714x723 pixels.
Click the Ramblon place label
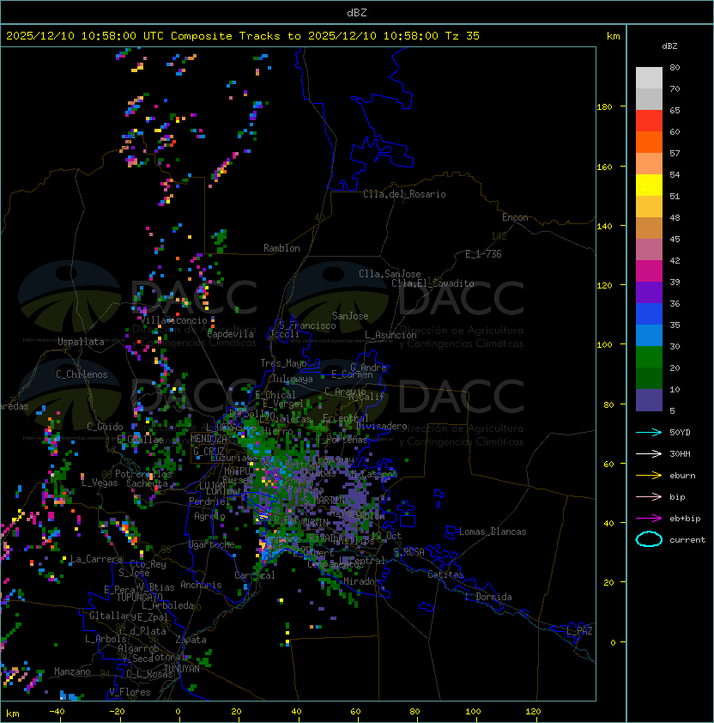281,248
